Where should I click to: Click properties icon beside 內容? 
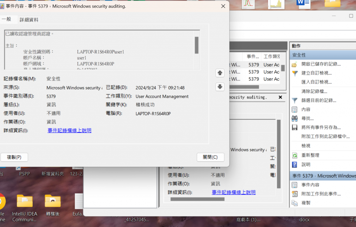pos(294,109)
